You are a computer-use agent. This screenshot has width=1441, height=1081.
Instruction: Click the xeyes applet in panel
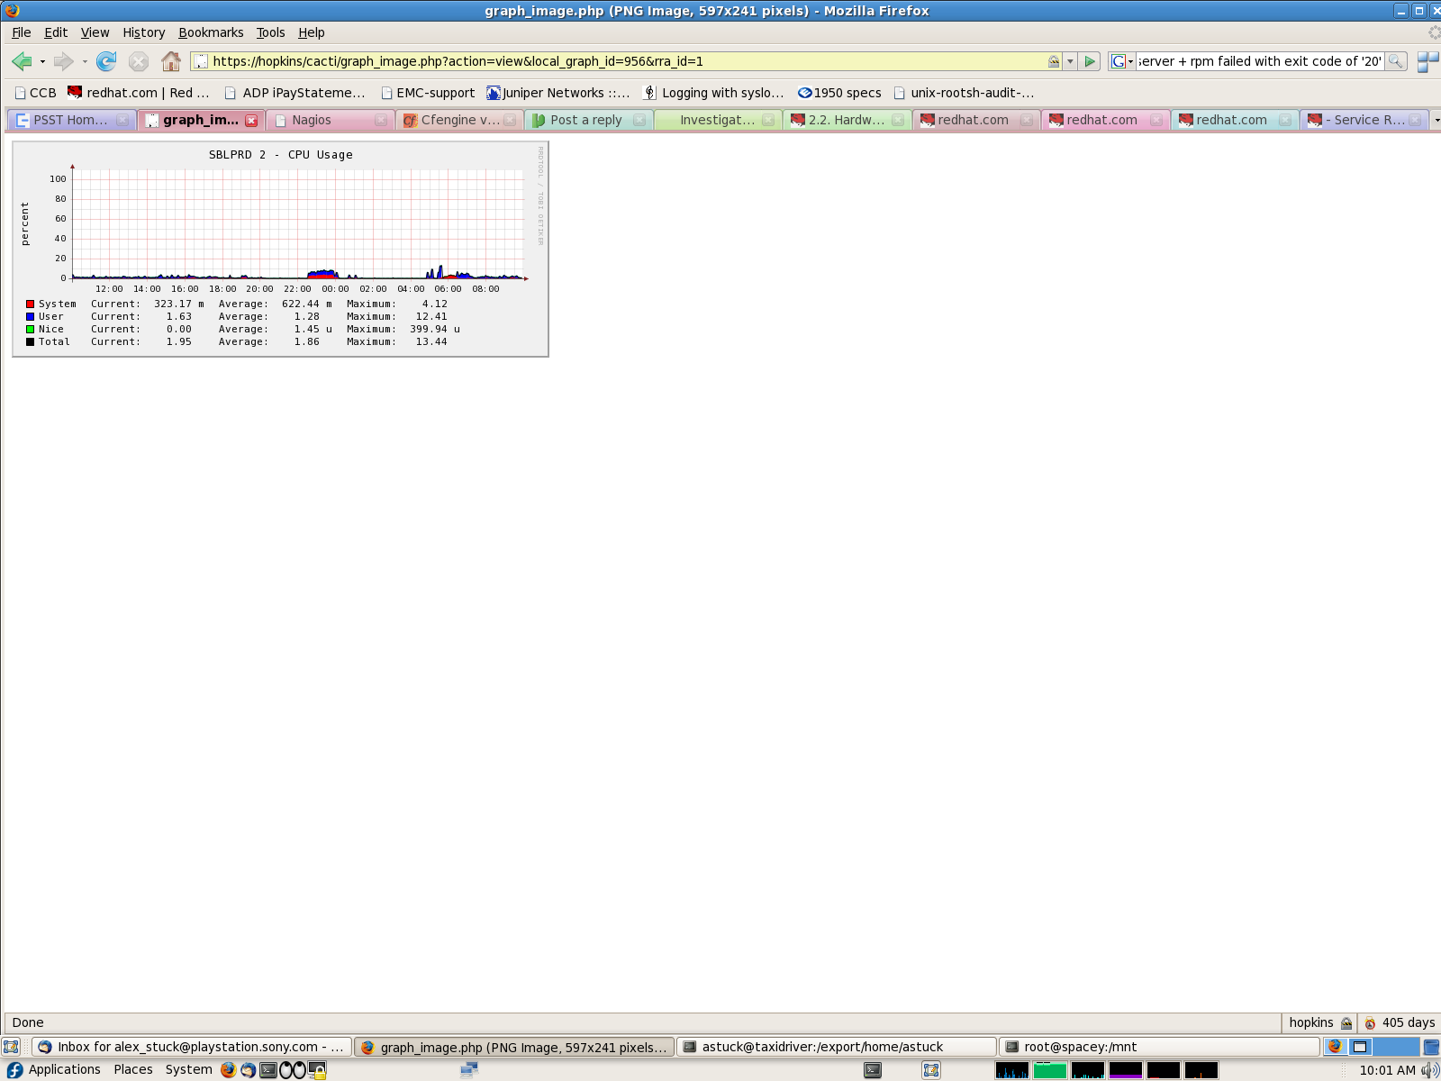293,1070
